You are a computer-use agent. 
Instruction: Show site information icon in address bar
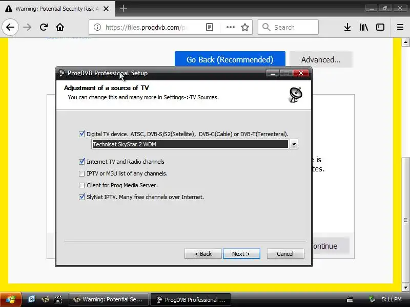pos(97,27)
